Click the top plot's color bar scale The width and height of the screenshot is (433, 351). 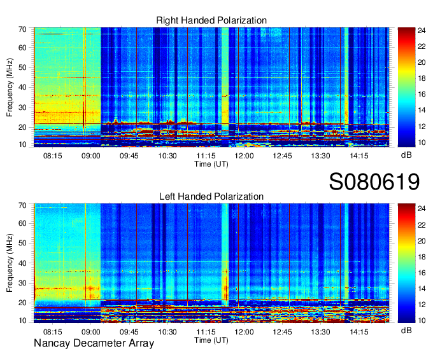[406, 87]
